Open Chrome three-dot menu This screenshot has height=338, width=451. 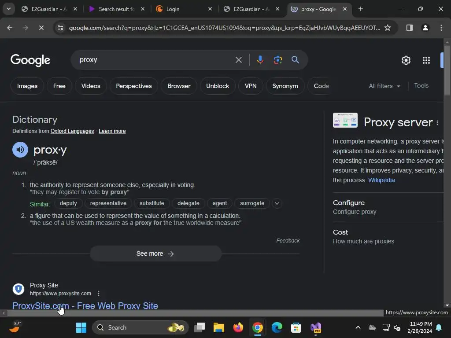441,28
